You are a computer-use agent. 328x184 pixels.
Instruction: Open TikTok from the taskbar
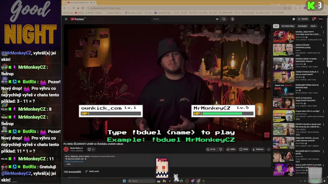coord(170,181)
